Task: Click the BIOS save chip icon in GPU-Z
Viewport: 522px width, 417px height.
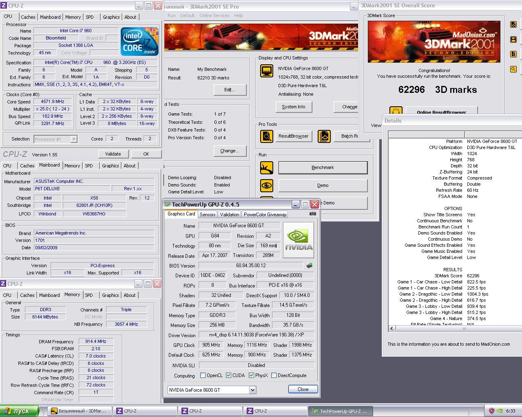Action: tap(310, 266)
